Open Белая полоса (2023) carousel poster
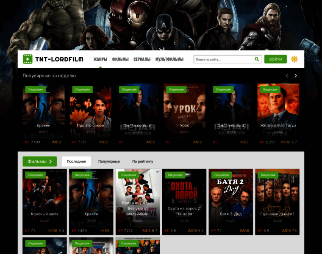This screenshot has width=322, height=254. [231, 114]
